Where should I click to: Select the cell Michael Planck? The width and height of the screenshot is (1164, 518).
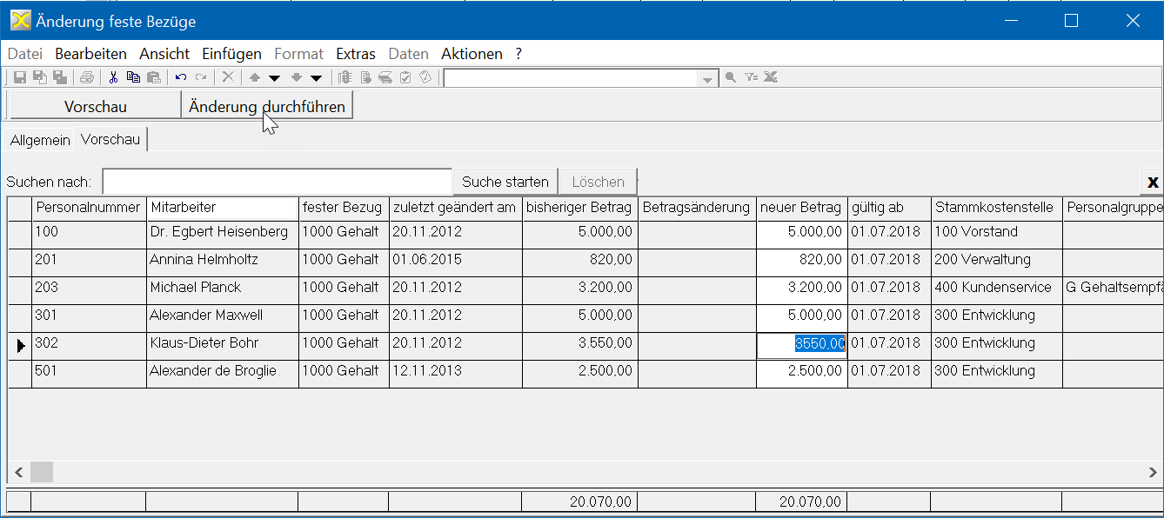(x=223, y=289)
